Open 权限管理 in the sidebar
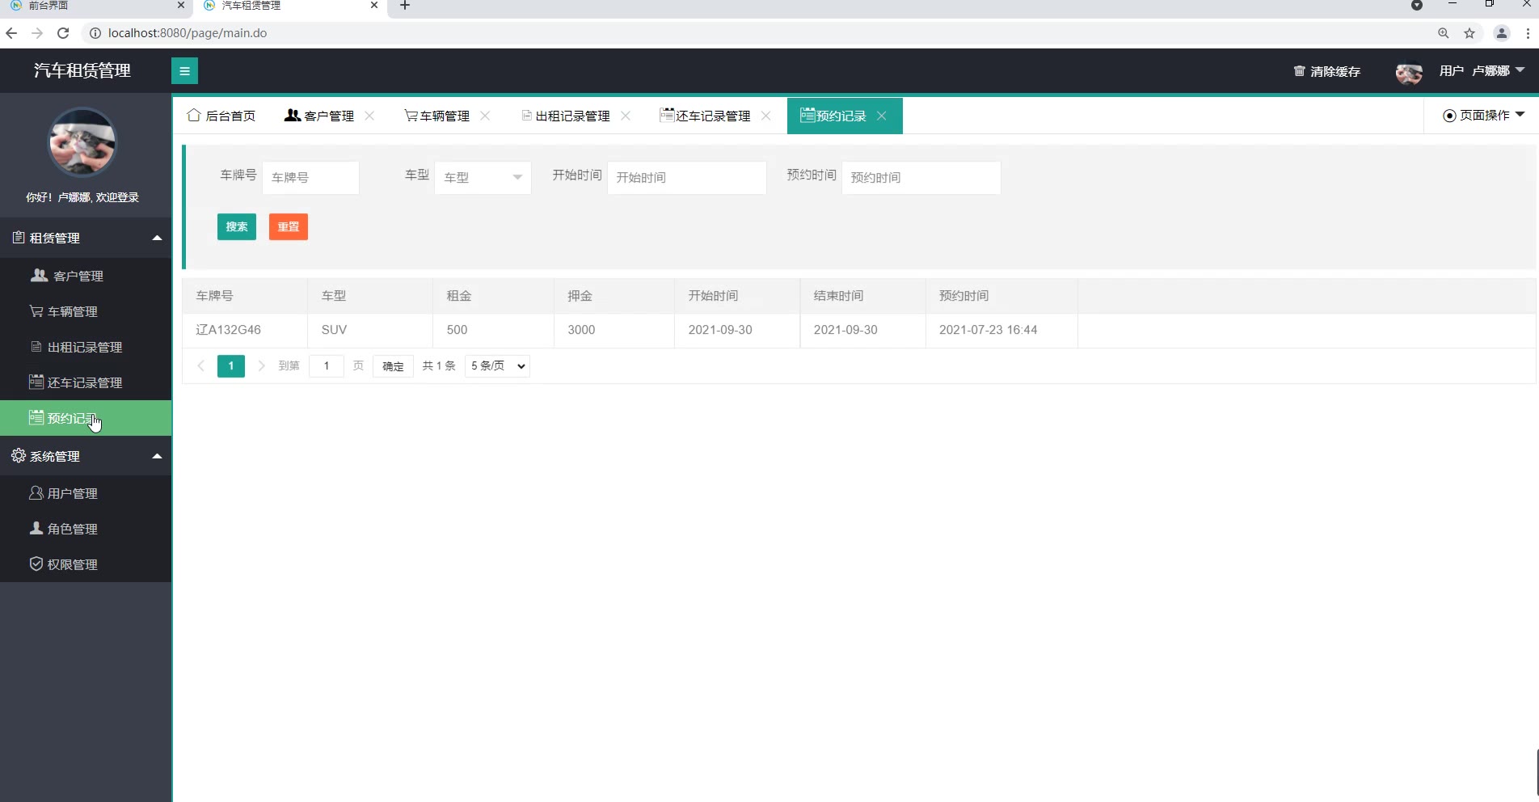This screenshot has width=1539, height=802. point(86,564)
